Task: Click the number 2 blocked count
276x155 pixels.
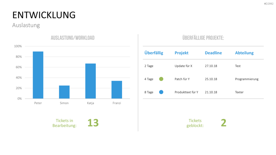Action: point(223,123)
